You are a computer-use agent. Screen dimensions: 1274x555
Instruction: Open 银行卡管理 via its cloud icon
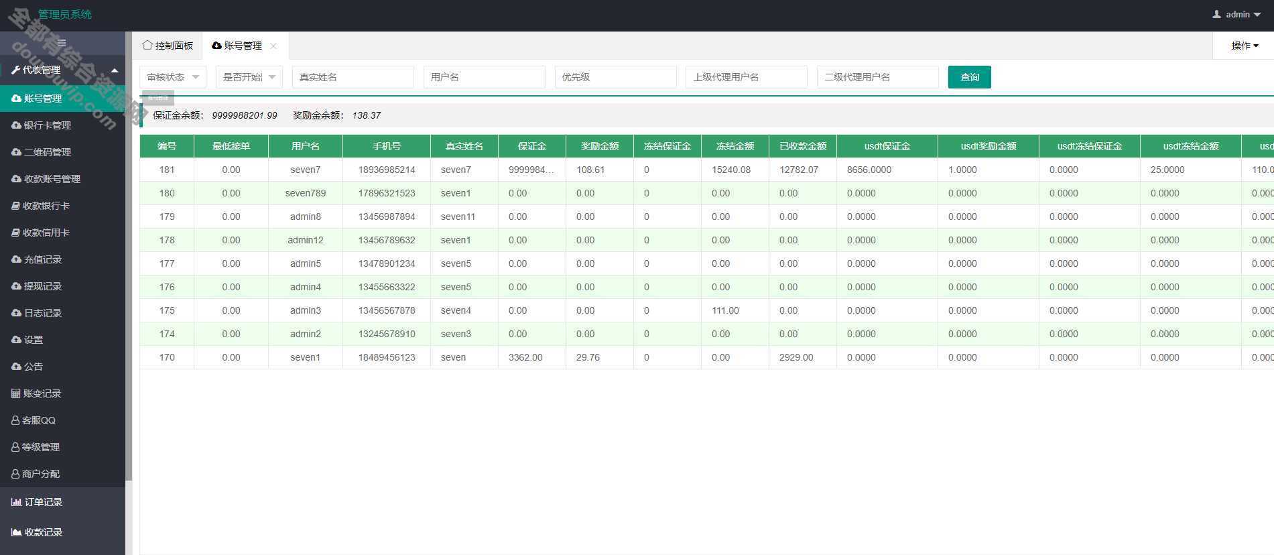point(16,125)
